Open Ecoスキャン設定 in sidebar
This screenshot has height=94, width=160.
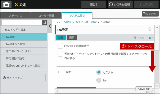click(x=24, y=44)
